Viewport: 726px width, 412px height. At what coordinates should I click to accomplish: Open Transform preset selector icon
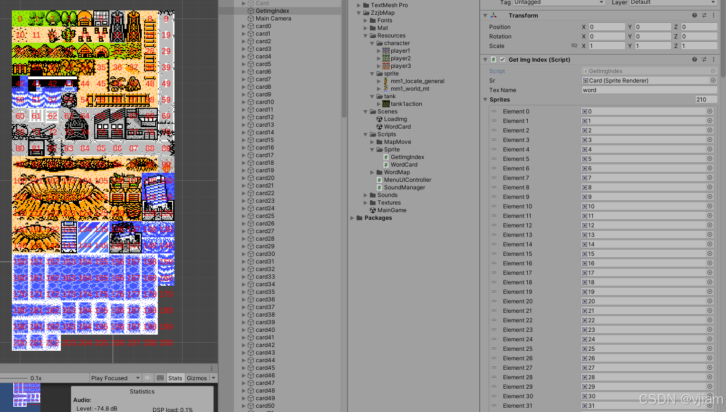704,16
